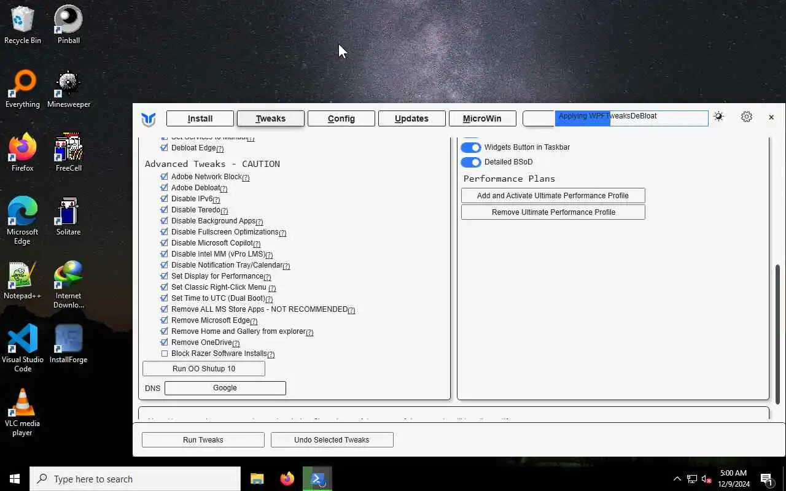Click the WinUtil vertical scrollbar

pos(778,334)
